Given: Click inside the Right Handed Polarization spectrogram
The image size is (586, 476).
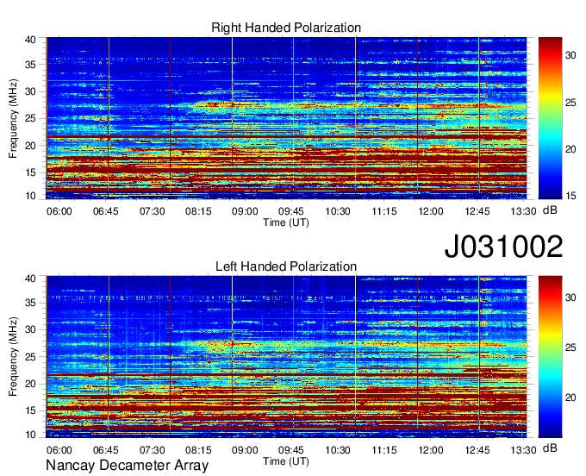Looking at the screenshot, I should pyautogui.click(x=286, y=118).
